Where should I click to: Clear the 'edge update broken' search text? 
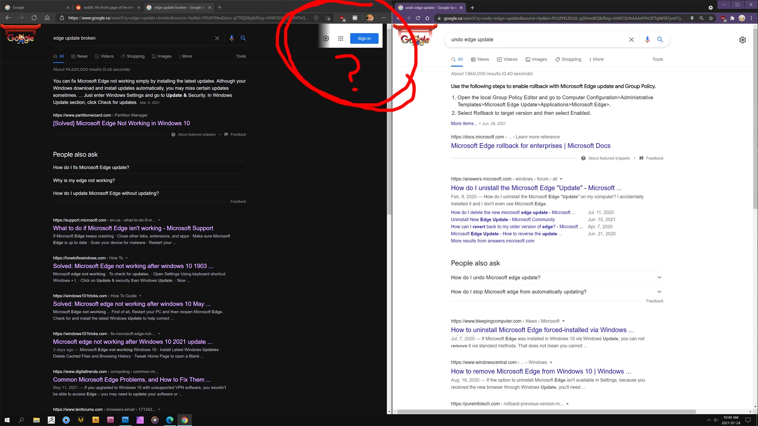[217, 38]
